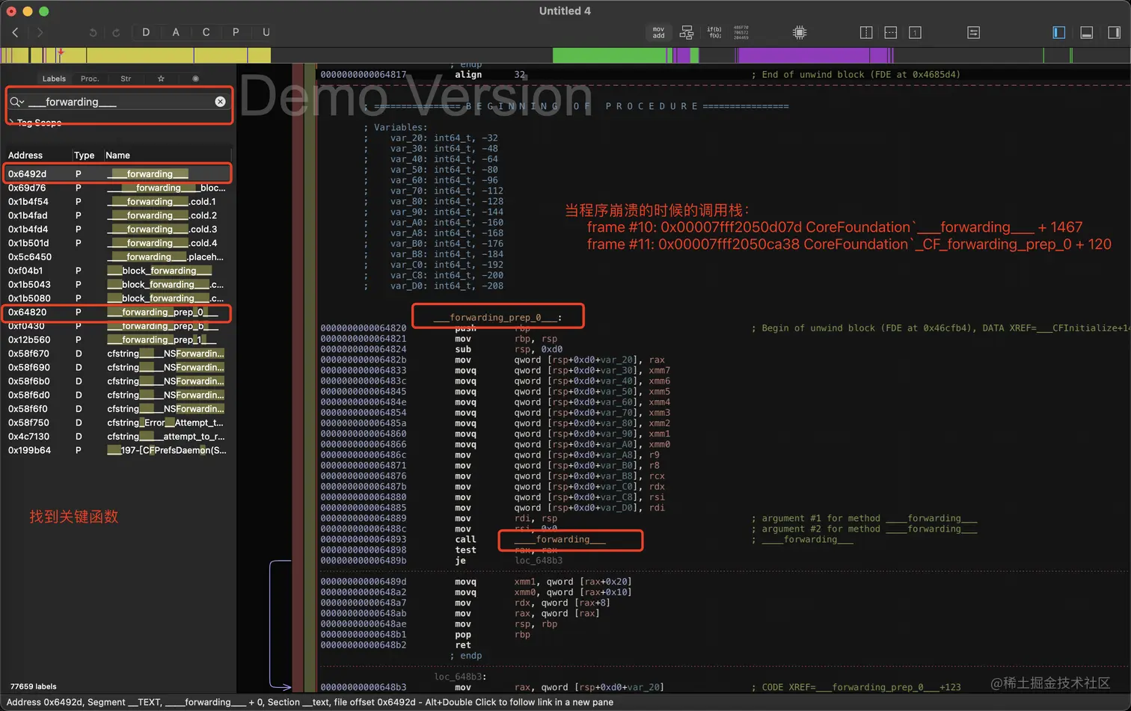The width and height of the screenshot is (1131, 711).
Task: Follow the loc_648b3 jump target
Action: point(539,561)
